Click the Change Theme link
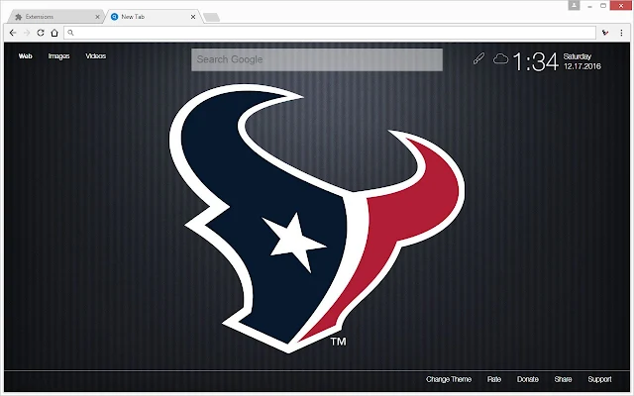 coord(449,379)
